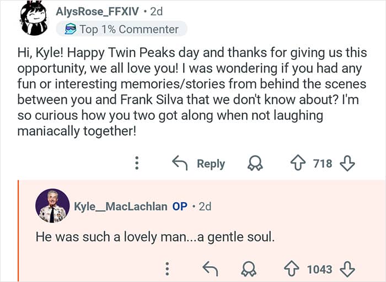The height and width of the screenshot is (282, 386).
Task: Open three-dot options on Kyle__MacLachlan's reply
Action: click(167, 269)
